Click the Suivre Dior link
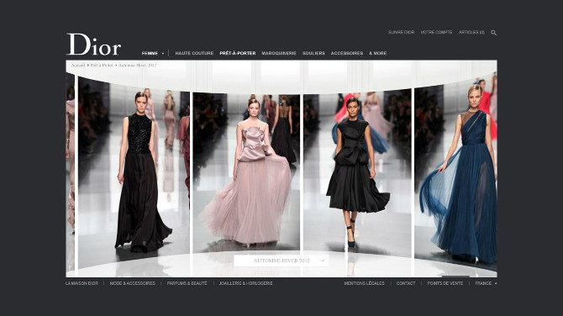Image resolution: width=563 pixels, height=316 pixels. 401,32
